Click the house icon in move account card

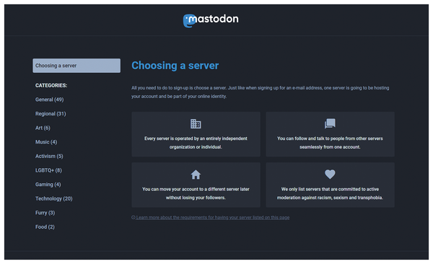196,175
